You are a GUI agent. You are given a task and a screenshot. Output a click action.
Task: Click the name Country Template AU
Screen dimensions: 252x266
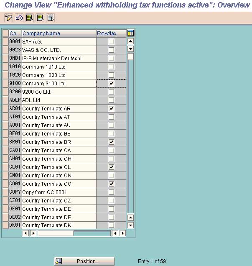[x=59, y=125]
